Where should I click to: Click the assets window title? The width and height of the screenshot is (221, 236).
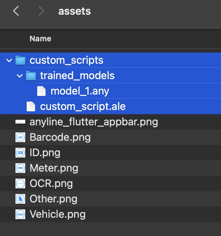pos(74,11)
